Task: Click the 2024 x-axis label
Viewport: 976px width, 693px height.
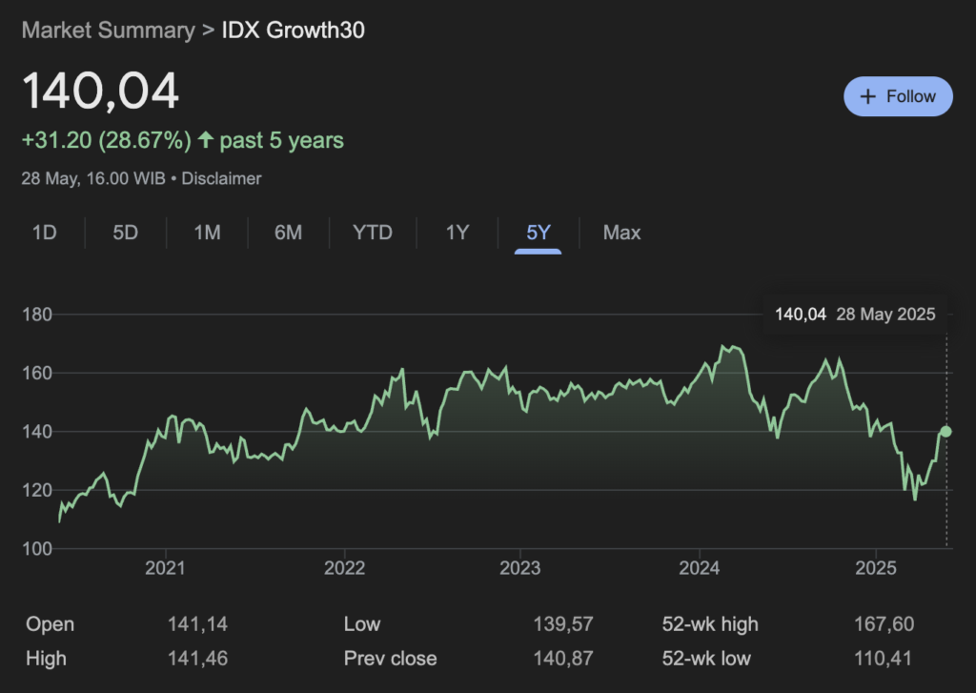Action: [x=699, y=568]
